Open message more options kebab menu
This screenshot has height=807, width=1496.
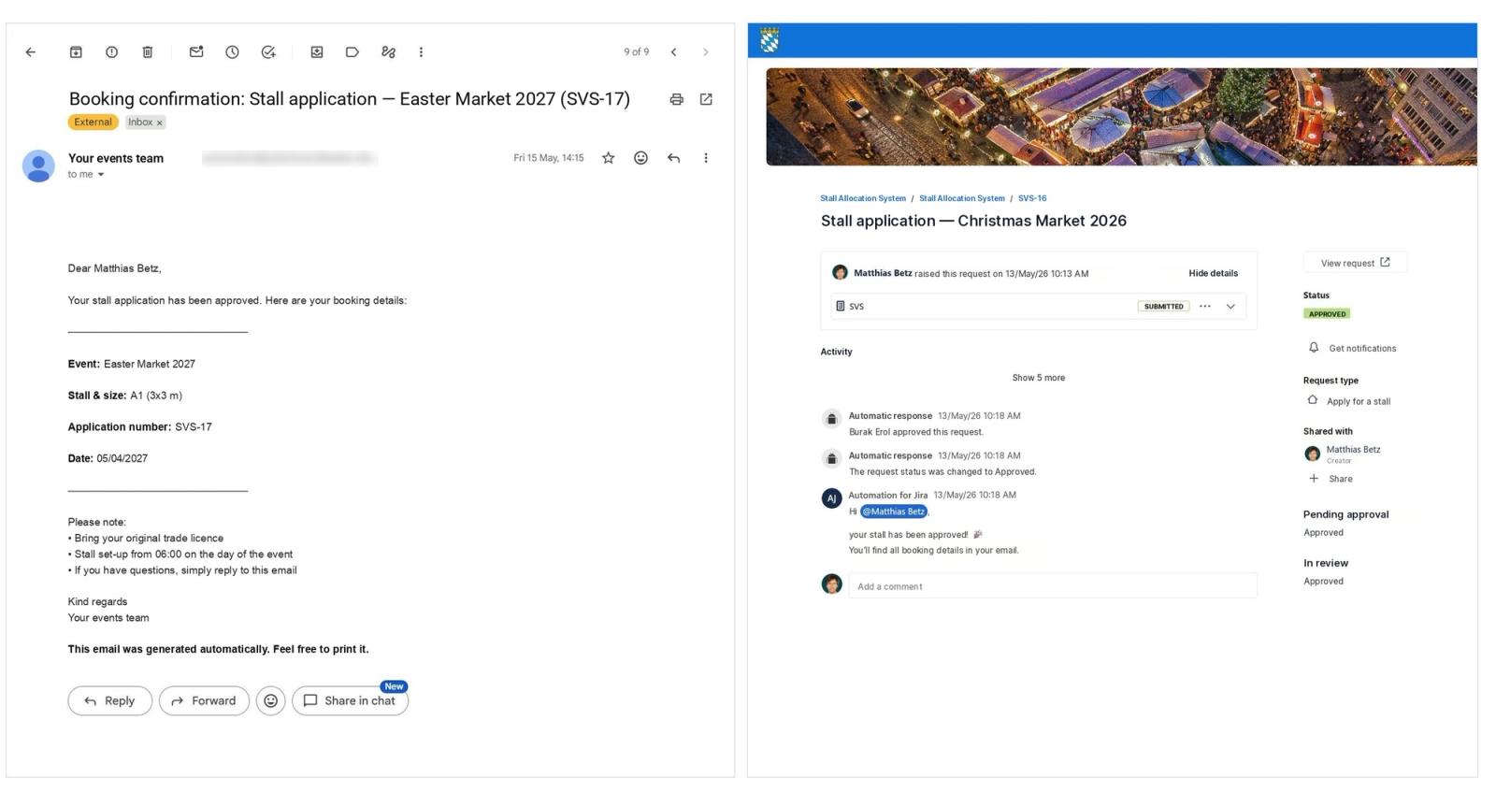point(706,158)
